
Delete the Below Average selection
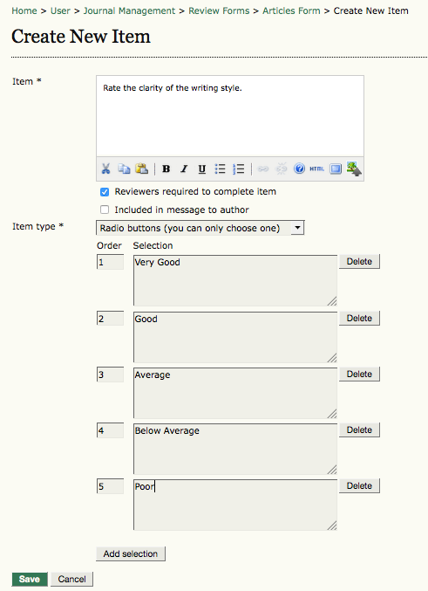pyautogui.click(x=359, y=430)
